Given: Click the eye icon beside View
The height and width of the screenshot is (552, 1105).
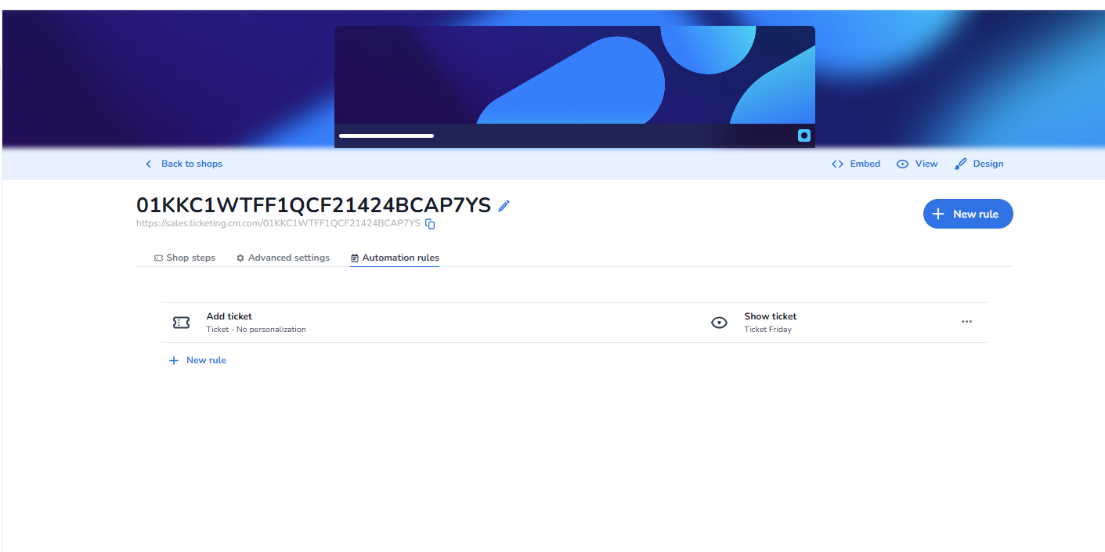Looking at the screenshot, I should click(x=902, y=164).
